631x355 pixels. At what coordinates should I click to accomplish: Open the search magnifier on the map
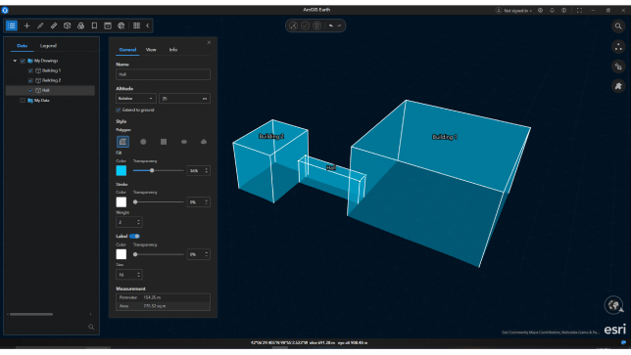[x=618, y=26]
